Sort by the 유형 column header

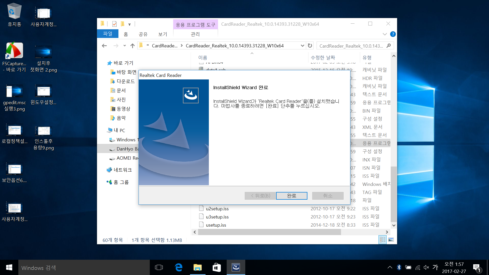[367, 58]
